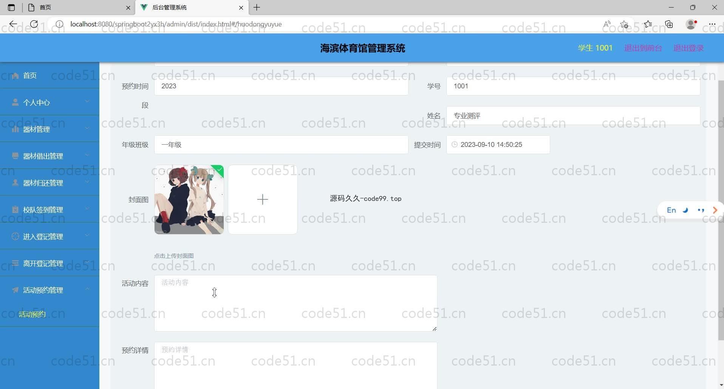Viewport: 724px width, 389px height.
Task: Expand the 个人中心 menu chevron
Action: pos(87,101)
